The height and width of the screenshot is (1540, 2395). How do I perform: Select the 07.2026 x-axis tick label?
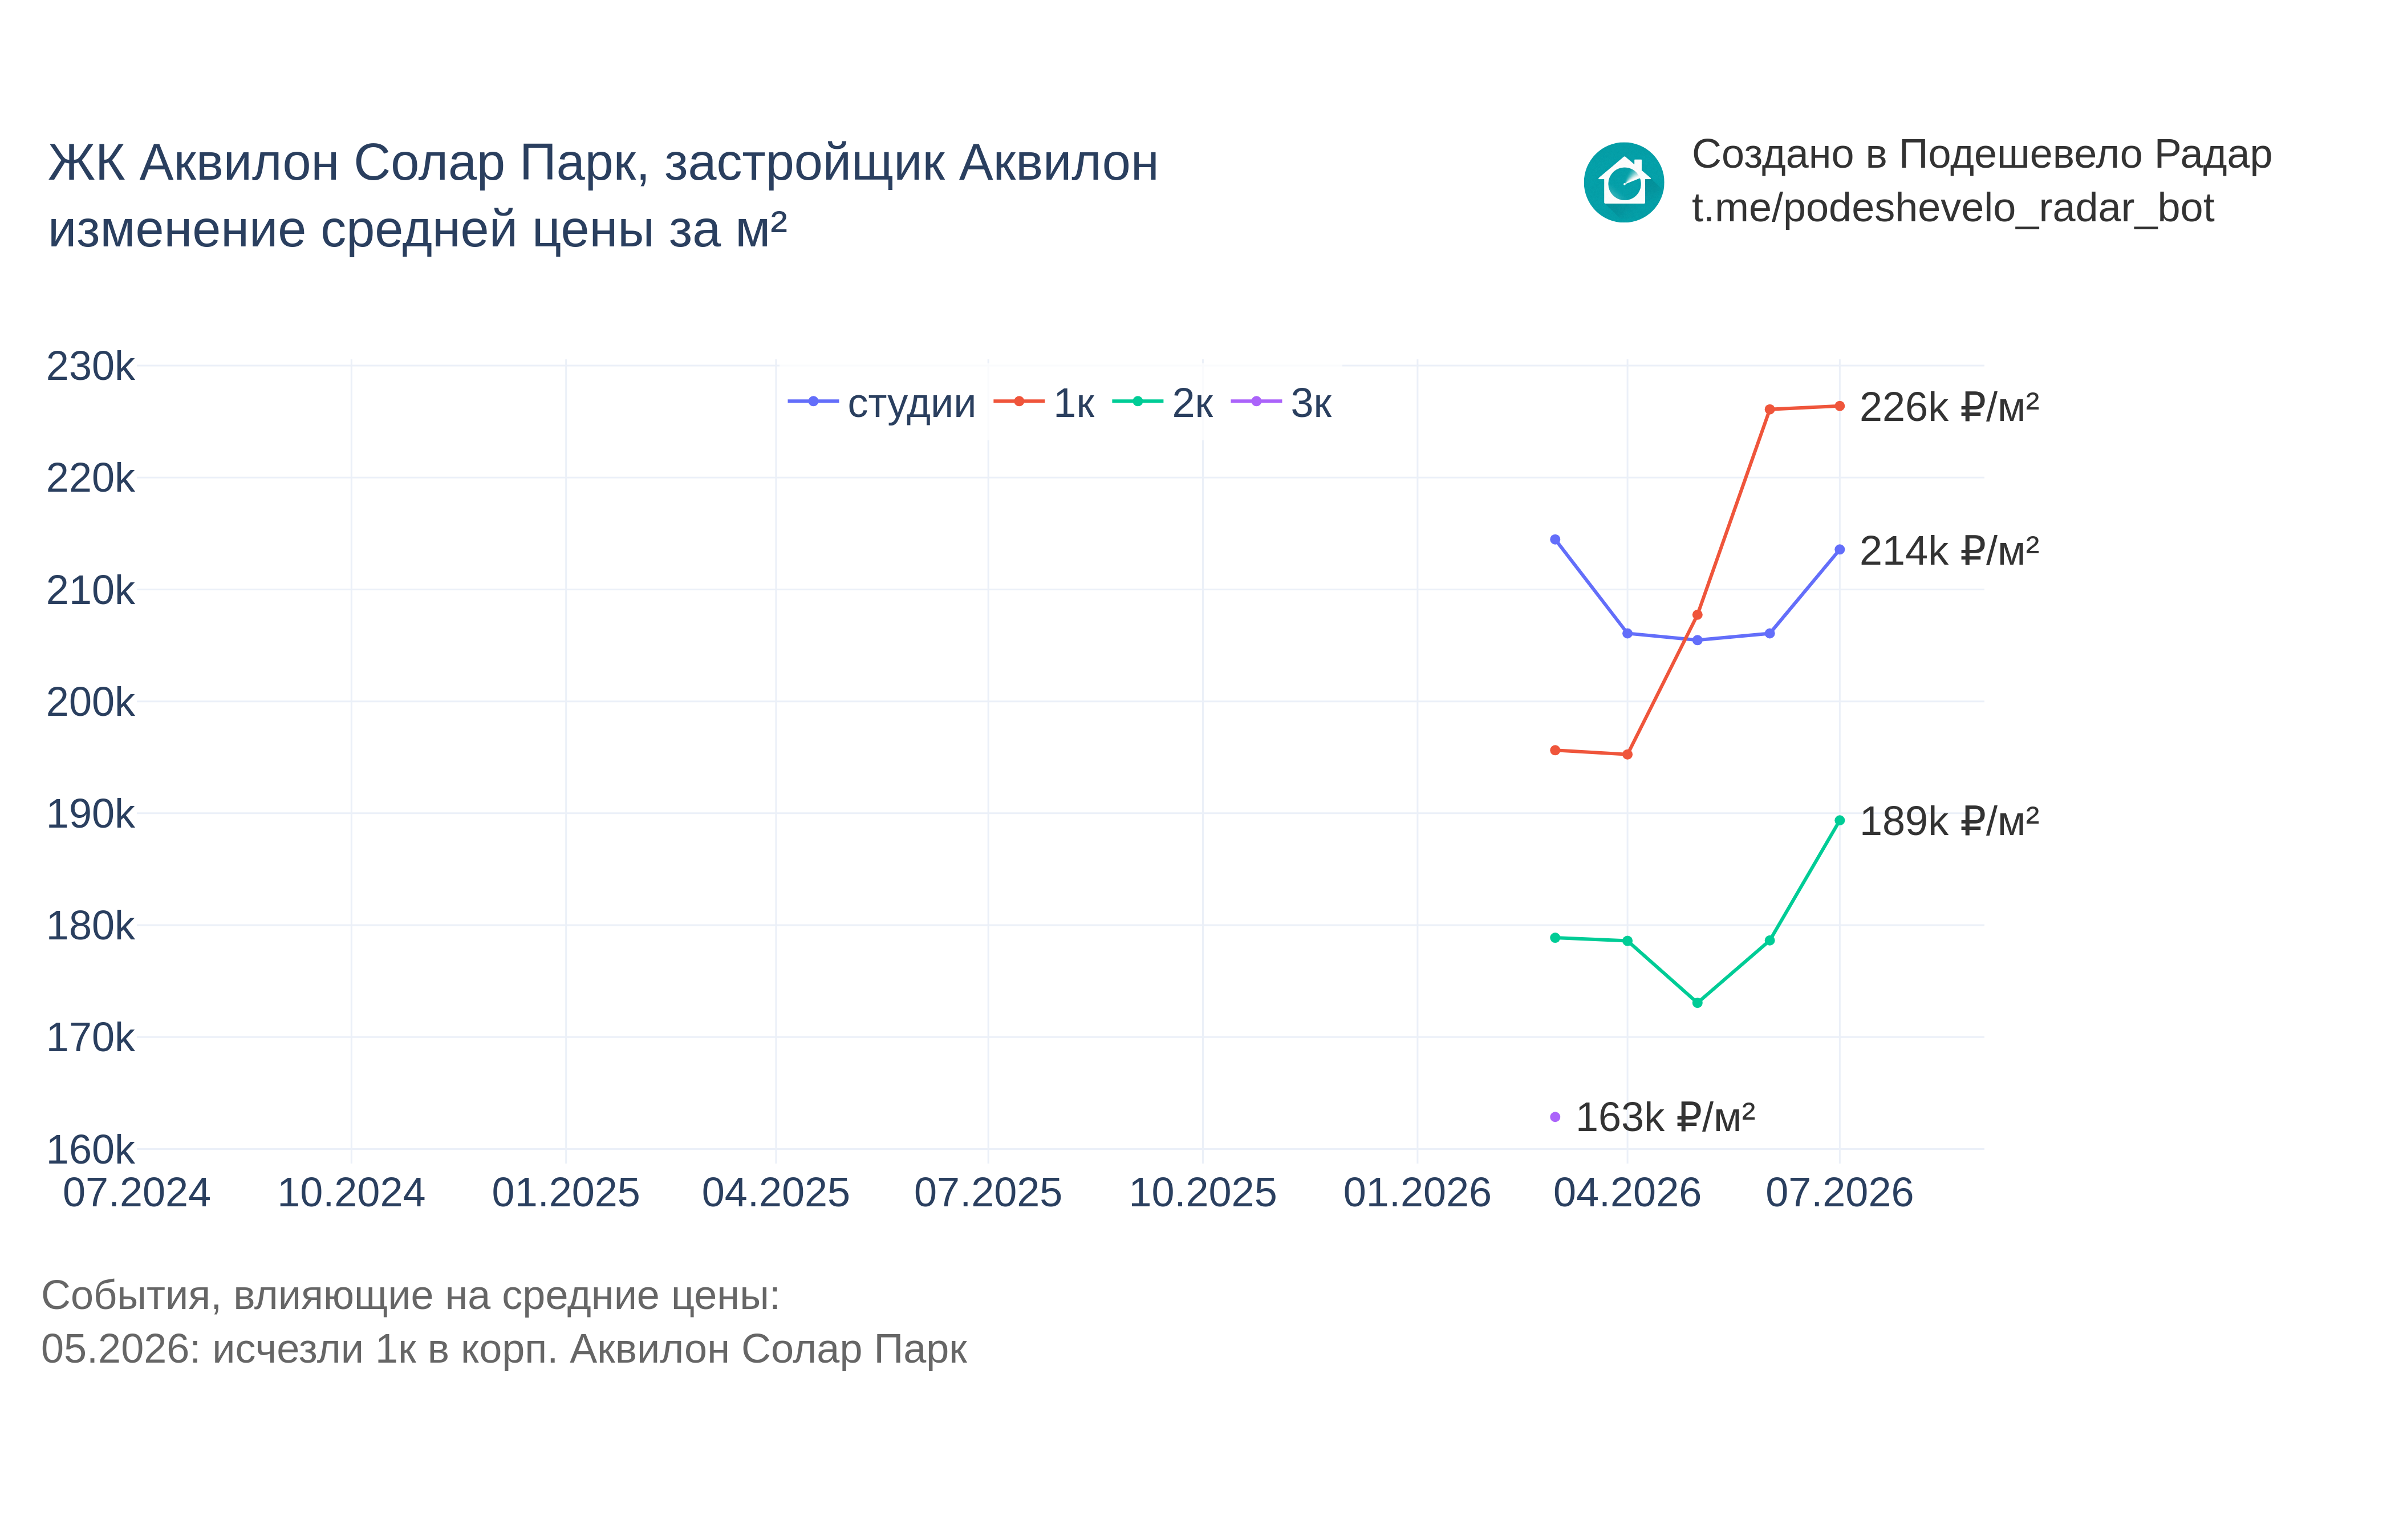(x=1839, y=1193)
